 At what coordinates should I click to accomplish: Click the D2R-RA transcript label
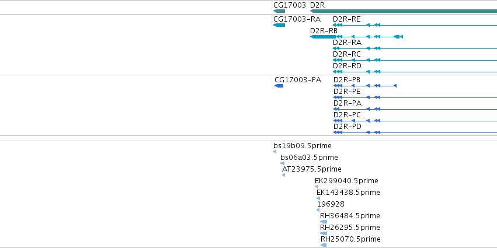pos(347,43)
